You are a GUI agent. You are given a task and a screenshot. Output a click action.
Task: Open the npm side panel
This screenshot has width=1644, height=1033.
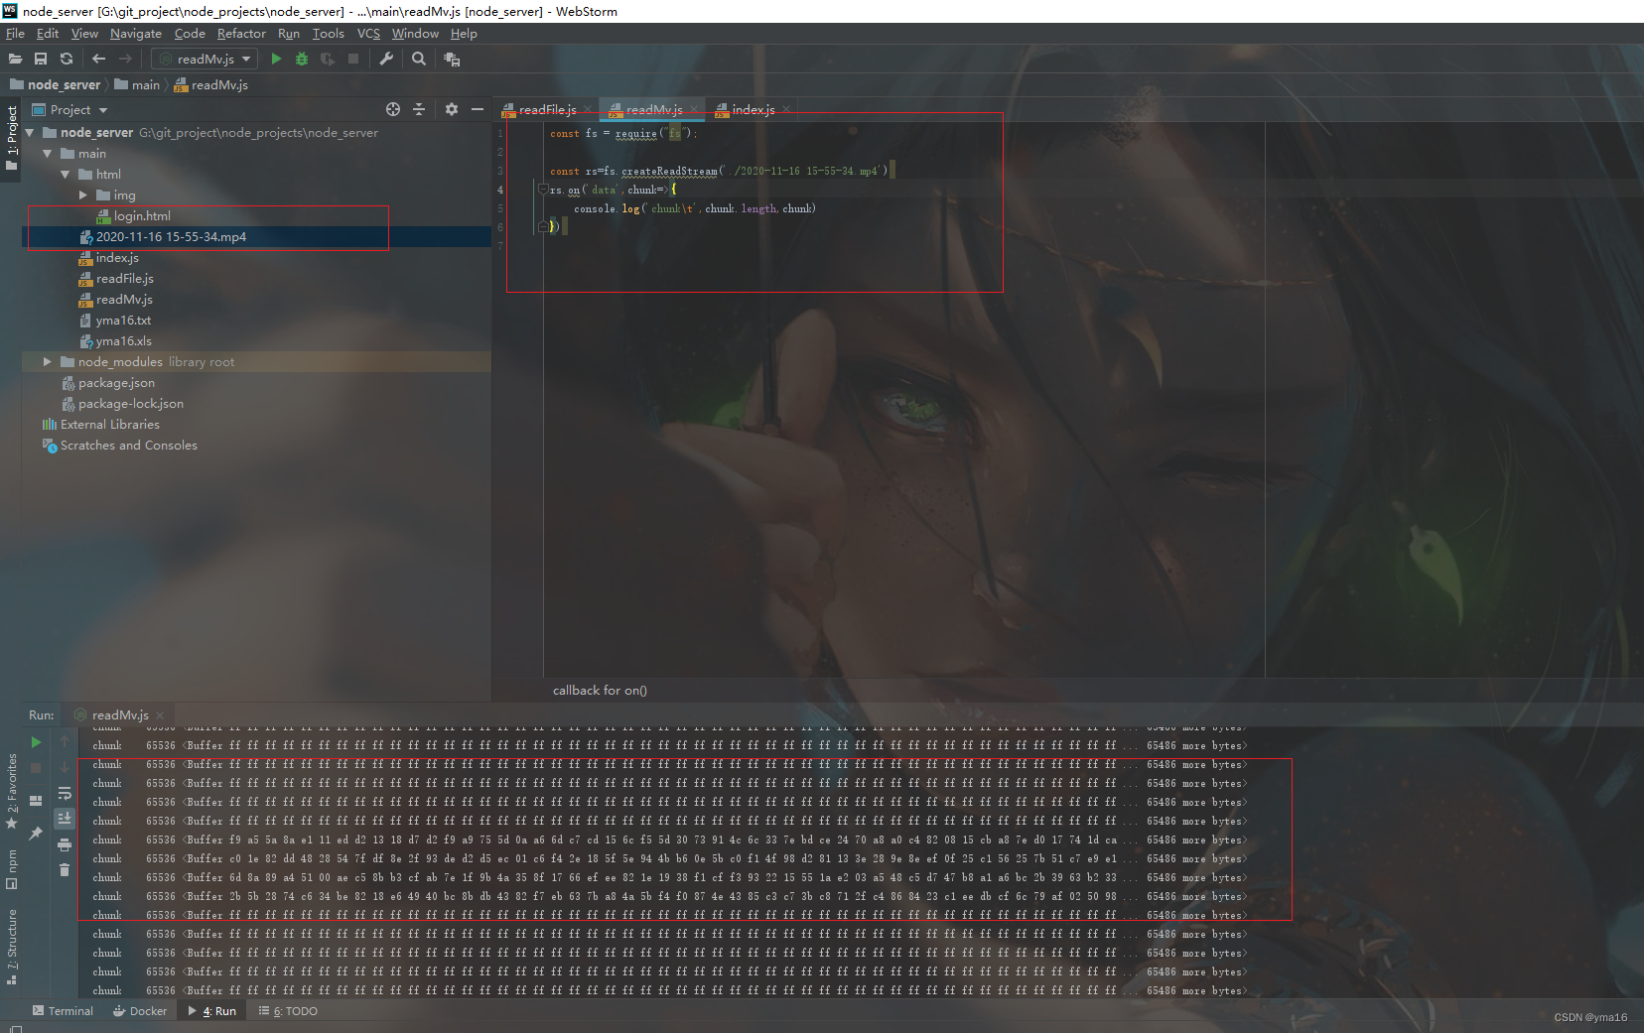tap(12, 868)
